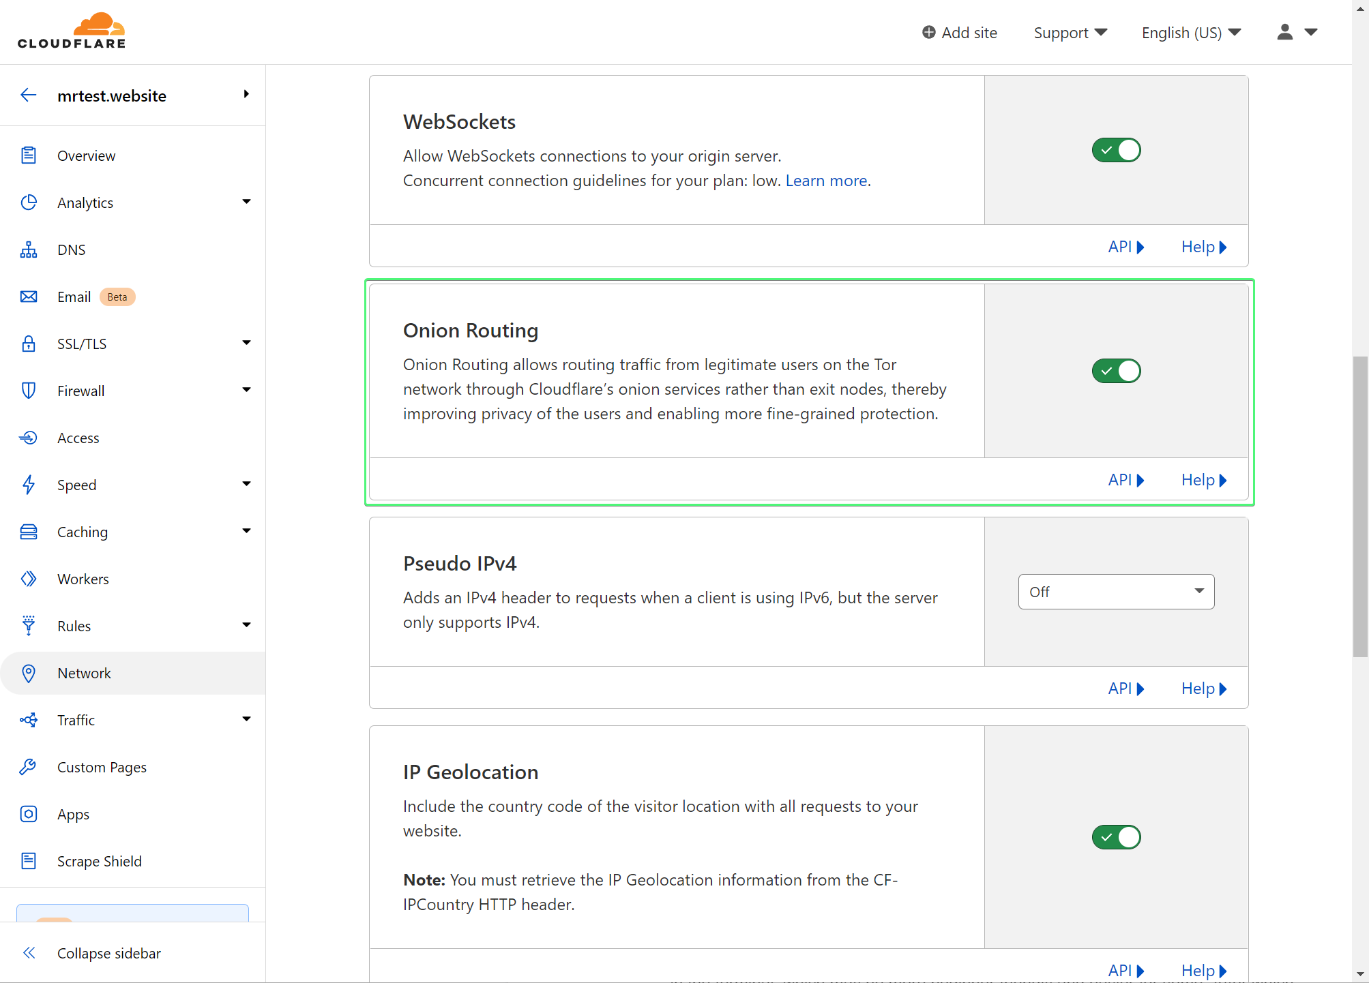
Task: Expand the Rules submenu arrow
Action: [246, 624]
